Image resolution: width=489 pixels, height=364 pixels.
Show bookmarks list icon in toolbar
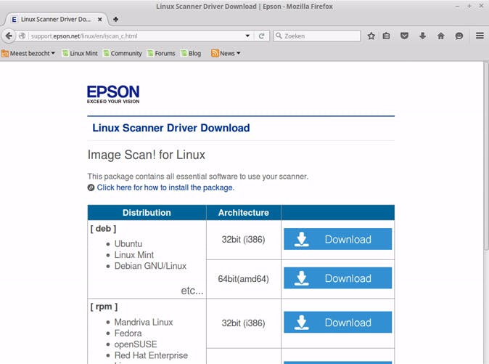tap(386, 36)
